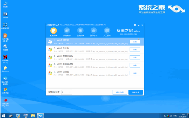Select the 系统安装 tab icon
The width and height of the screenshot is (190, 119).
coord(53,31)
